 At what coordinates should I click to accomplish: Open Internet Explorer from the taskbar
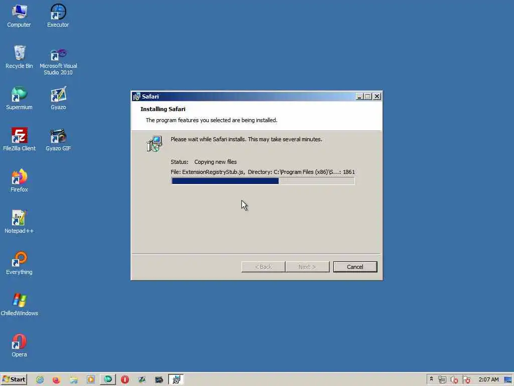pos(40,380)
